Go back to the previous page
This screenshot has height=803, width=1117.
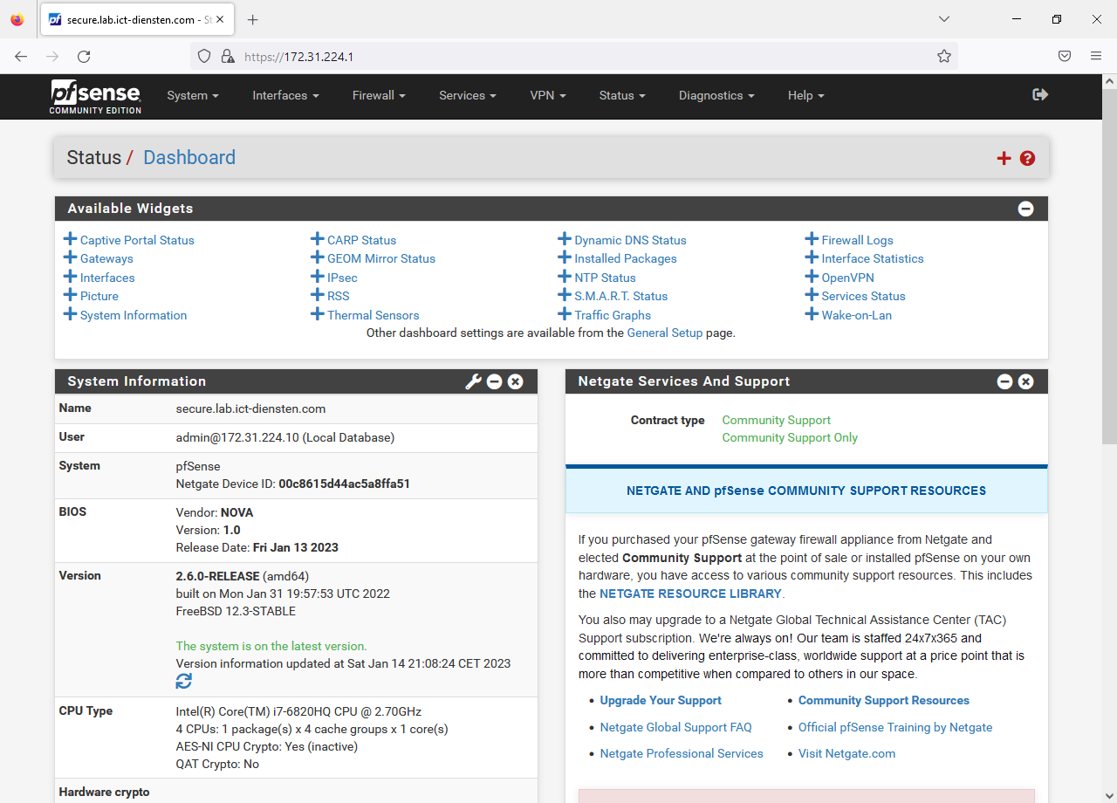[x=21, y=57]
